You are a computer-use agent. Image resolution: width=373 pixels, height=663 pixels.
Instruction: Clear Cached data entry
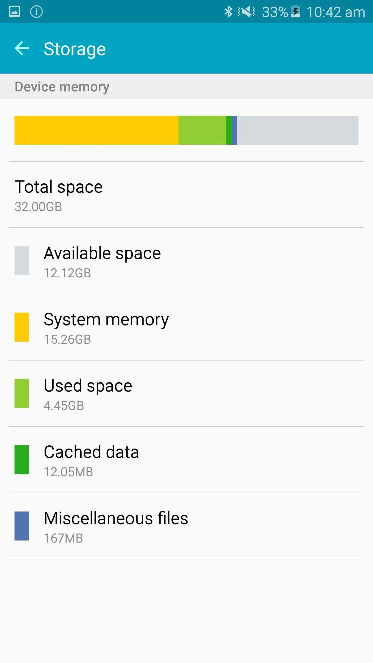[x=187, y=460]
